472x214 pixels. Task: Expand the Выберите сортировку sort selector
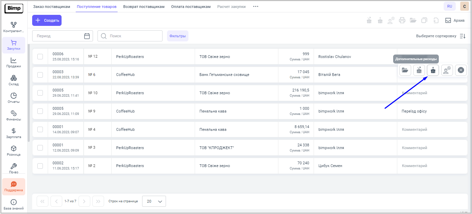pos(441,36)
